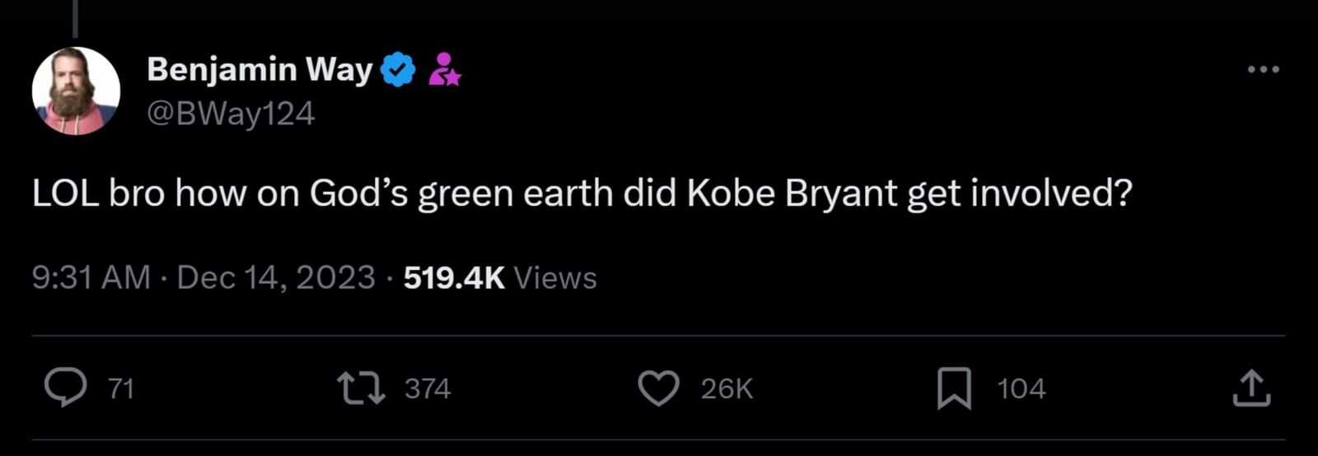1318x456 pixels.
Task: Click the tweet text about Kobe Bryant
Action: [x=582, y=194]
